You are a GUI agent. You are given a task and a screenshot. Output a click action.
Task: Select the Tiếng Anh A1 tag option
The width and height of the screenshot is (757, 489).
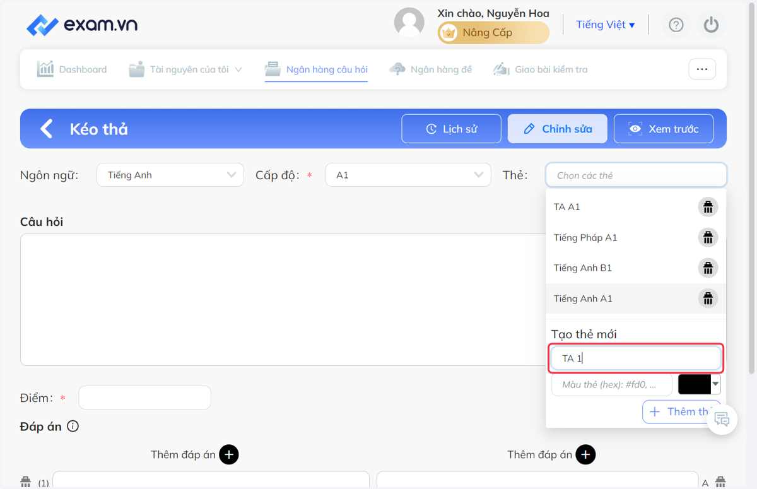click(x=636, y=298)
